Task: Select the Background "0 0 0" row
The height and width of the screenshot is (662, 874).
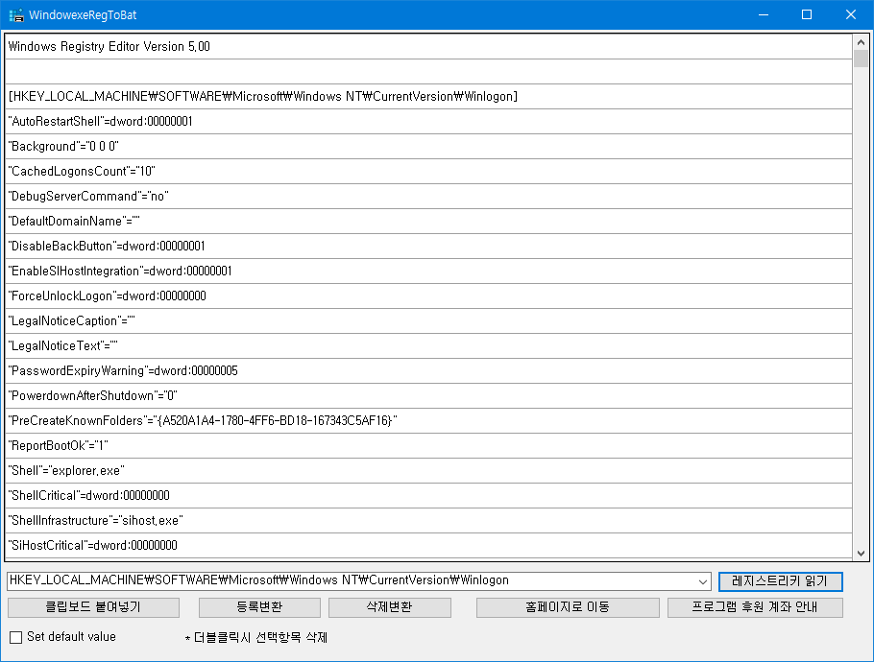Action: 428,147
